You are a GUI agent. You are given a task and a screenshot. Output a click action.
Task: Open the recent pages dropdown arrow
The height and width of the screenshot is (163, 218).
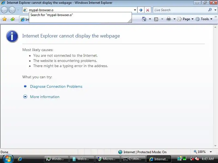(x=18, y=10)
